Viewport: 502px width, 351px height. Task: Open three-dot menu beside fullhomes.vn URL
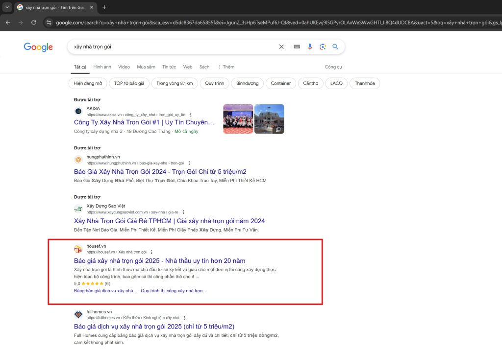pyautogui.click(x=184, y=318)
